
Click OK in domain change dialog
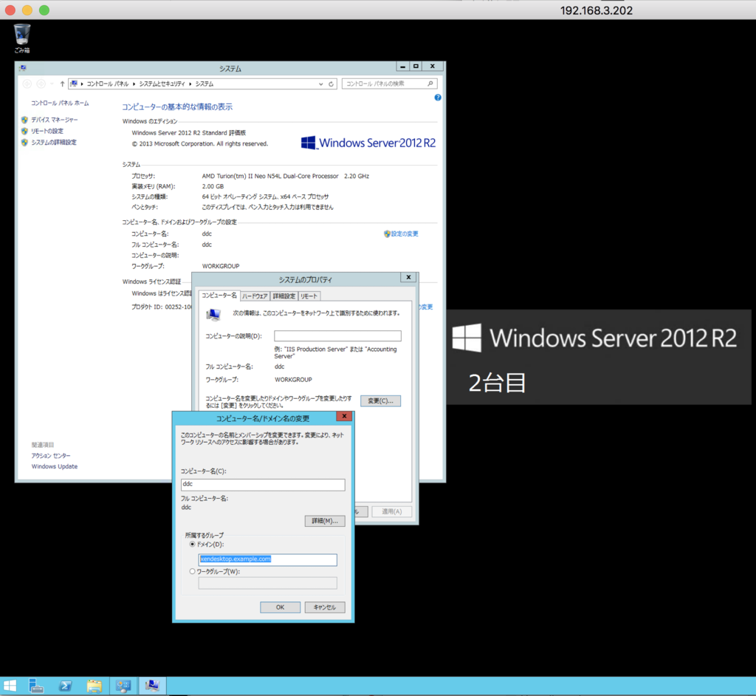(x=280, y=607)
